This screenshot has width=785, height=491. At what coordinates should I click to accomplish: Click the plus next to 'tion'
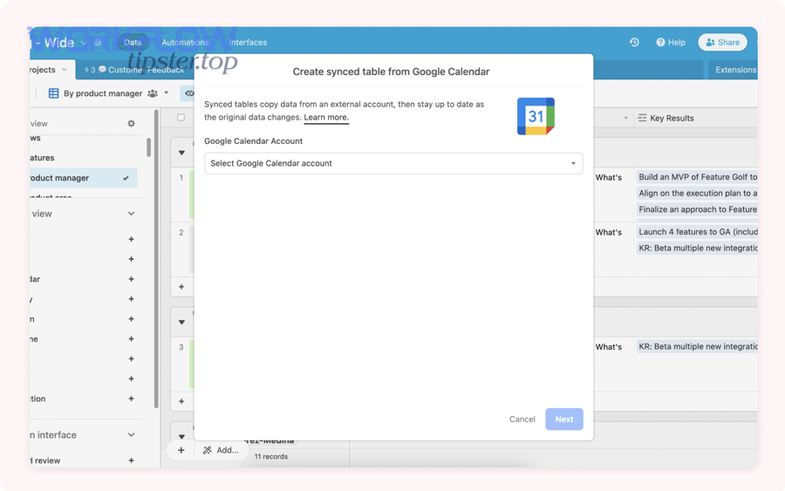point(131,399)
